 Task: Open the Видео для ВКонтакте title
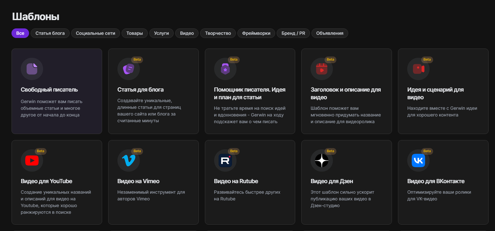(x=436, y=181)
